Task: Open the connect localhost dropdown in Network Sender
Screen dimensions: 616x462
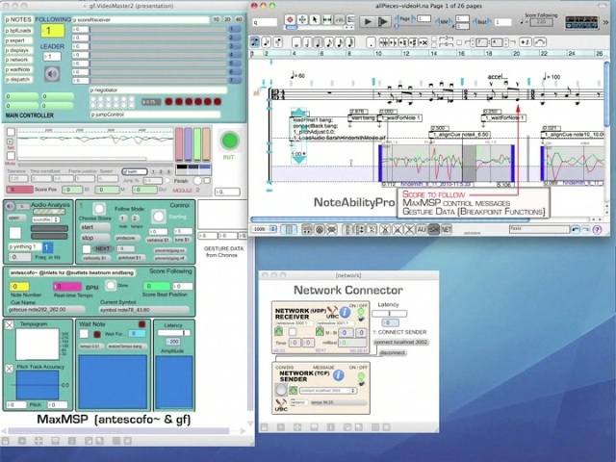Action: (x=327, y=391)
